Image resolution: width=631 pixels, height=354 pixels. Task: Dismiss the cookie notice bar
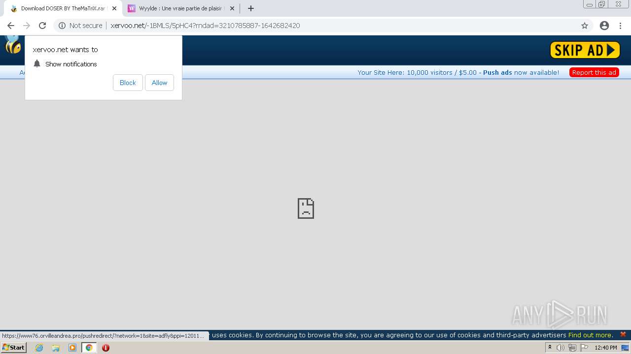pos(623,334)
